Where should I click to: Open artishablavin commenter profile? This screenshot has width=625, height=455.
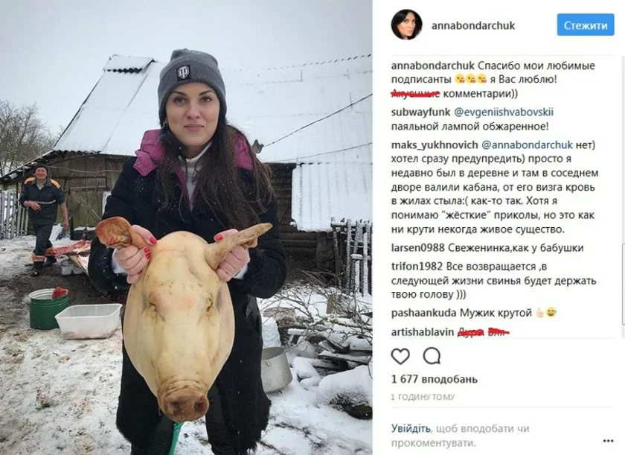[423, 332]
